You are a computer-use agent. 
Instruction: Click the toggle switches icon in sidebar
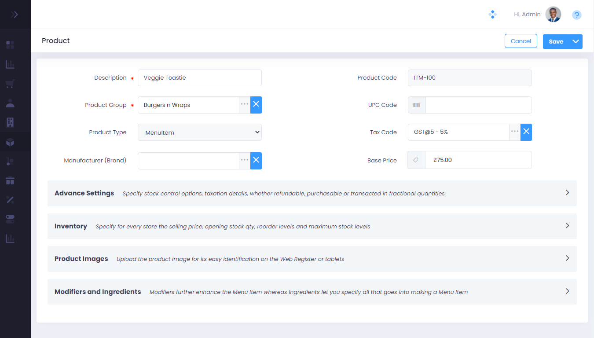[10, 219]
